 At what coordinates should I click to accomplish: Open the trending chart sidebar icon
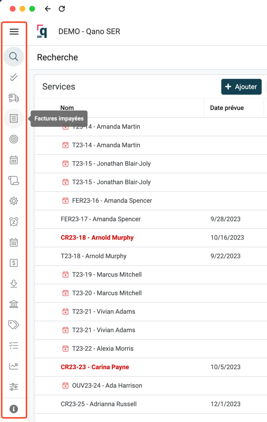14,366
